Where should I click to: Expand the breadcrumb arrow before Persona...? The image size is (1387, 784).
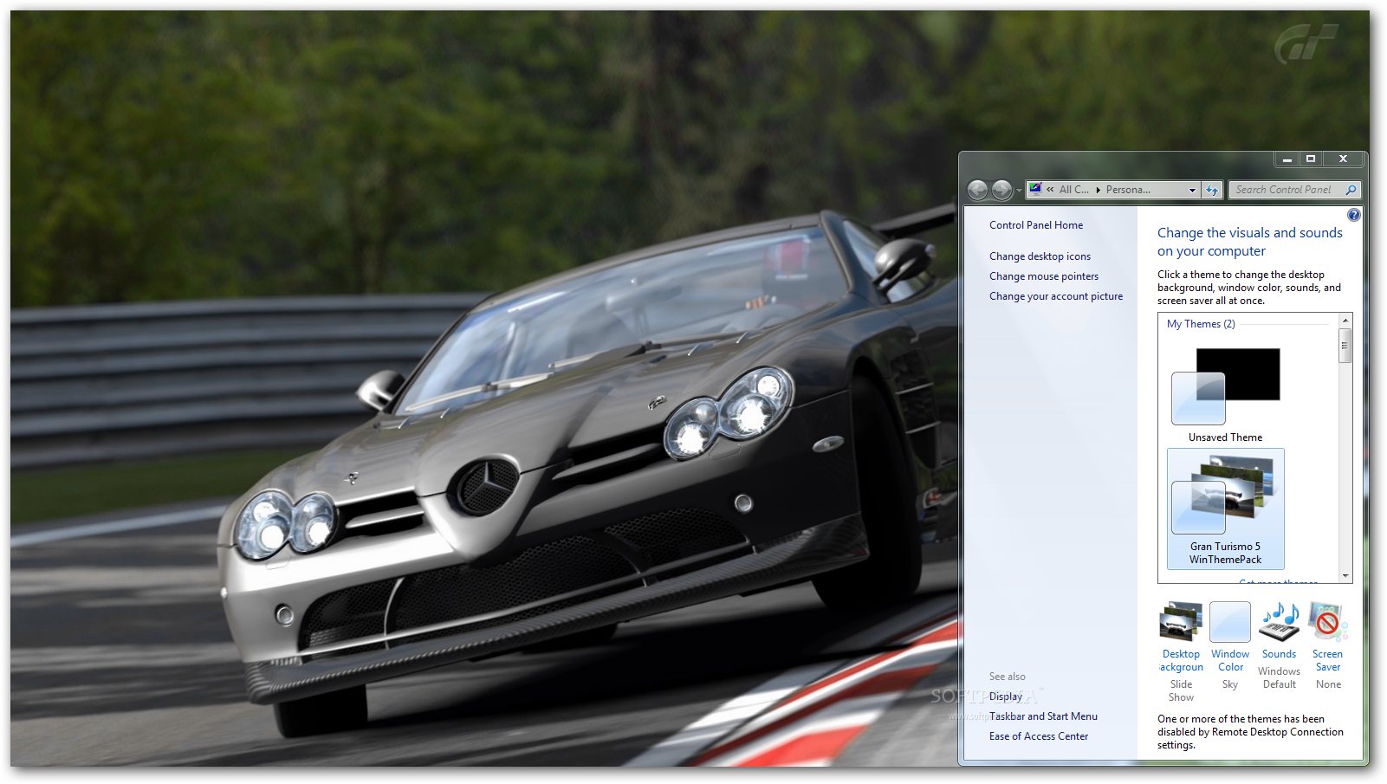point(1098,190)
